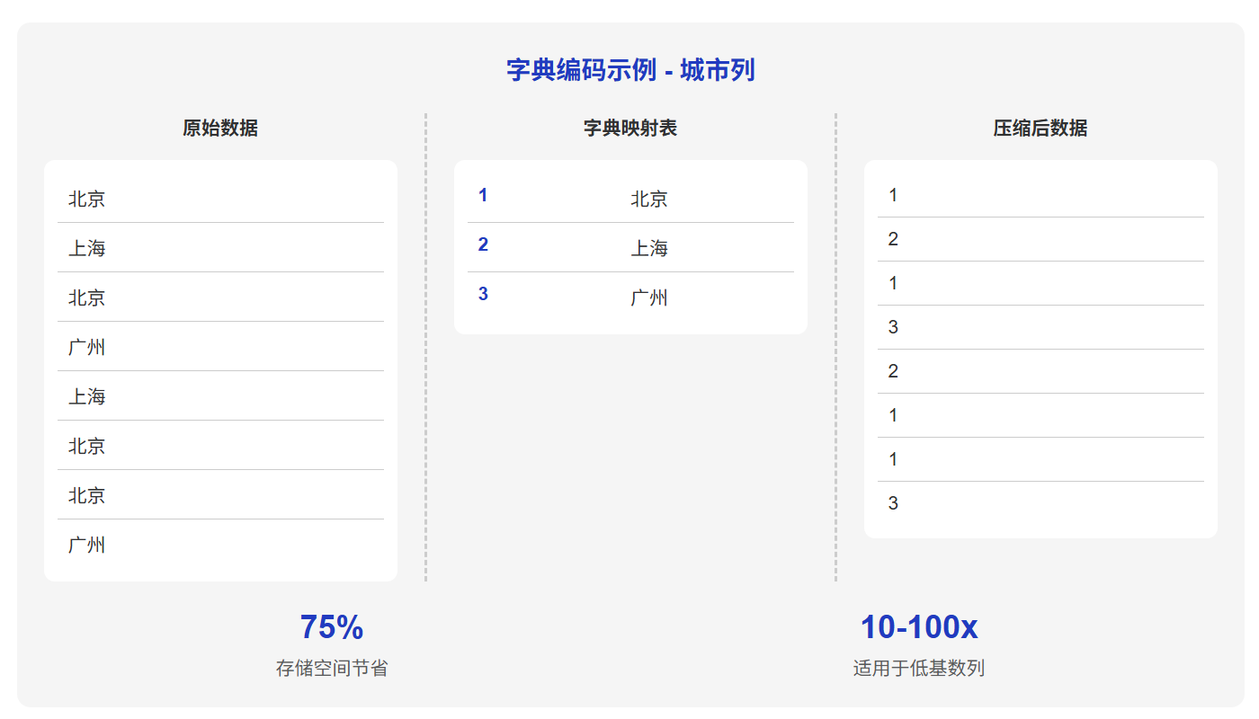Select last value 3 in 压缩后数据 list
Viewport: 1259px width, 719px height.
point(1040,503)
